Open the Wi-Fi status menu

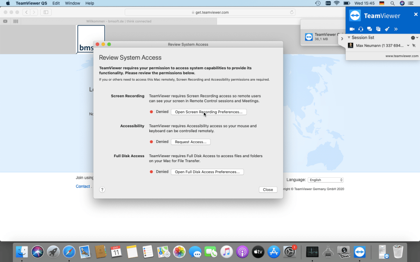337,3
